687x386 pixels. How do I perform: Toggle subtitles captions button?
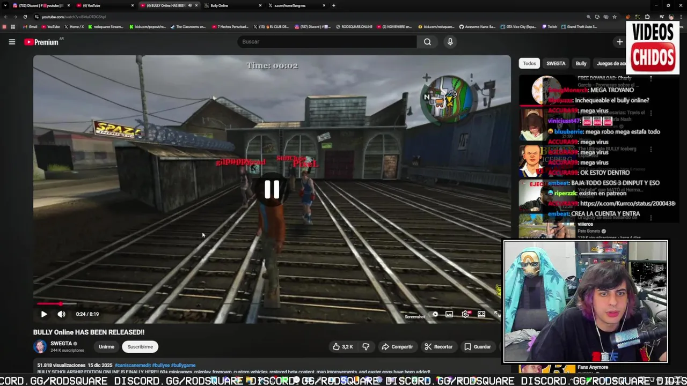click(x=449, y=314)
